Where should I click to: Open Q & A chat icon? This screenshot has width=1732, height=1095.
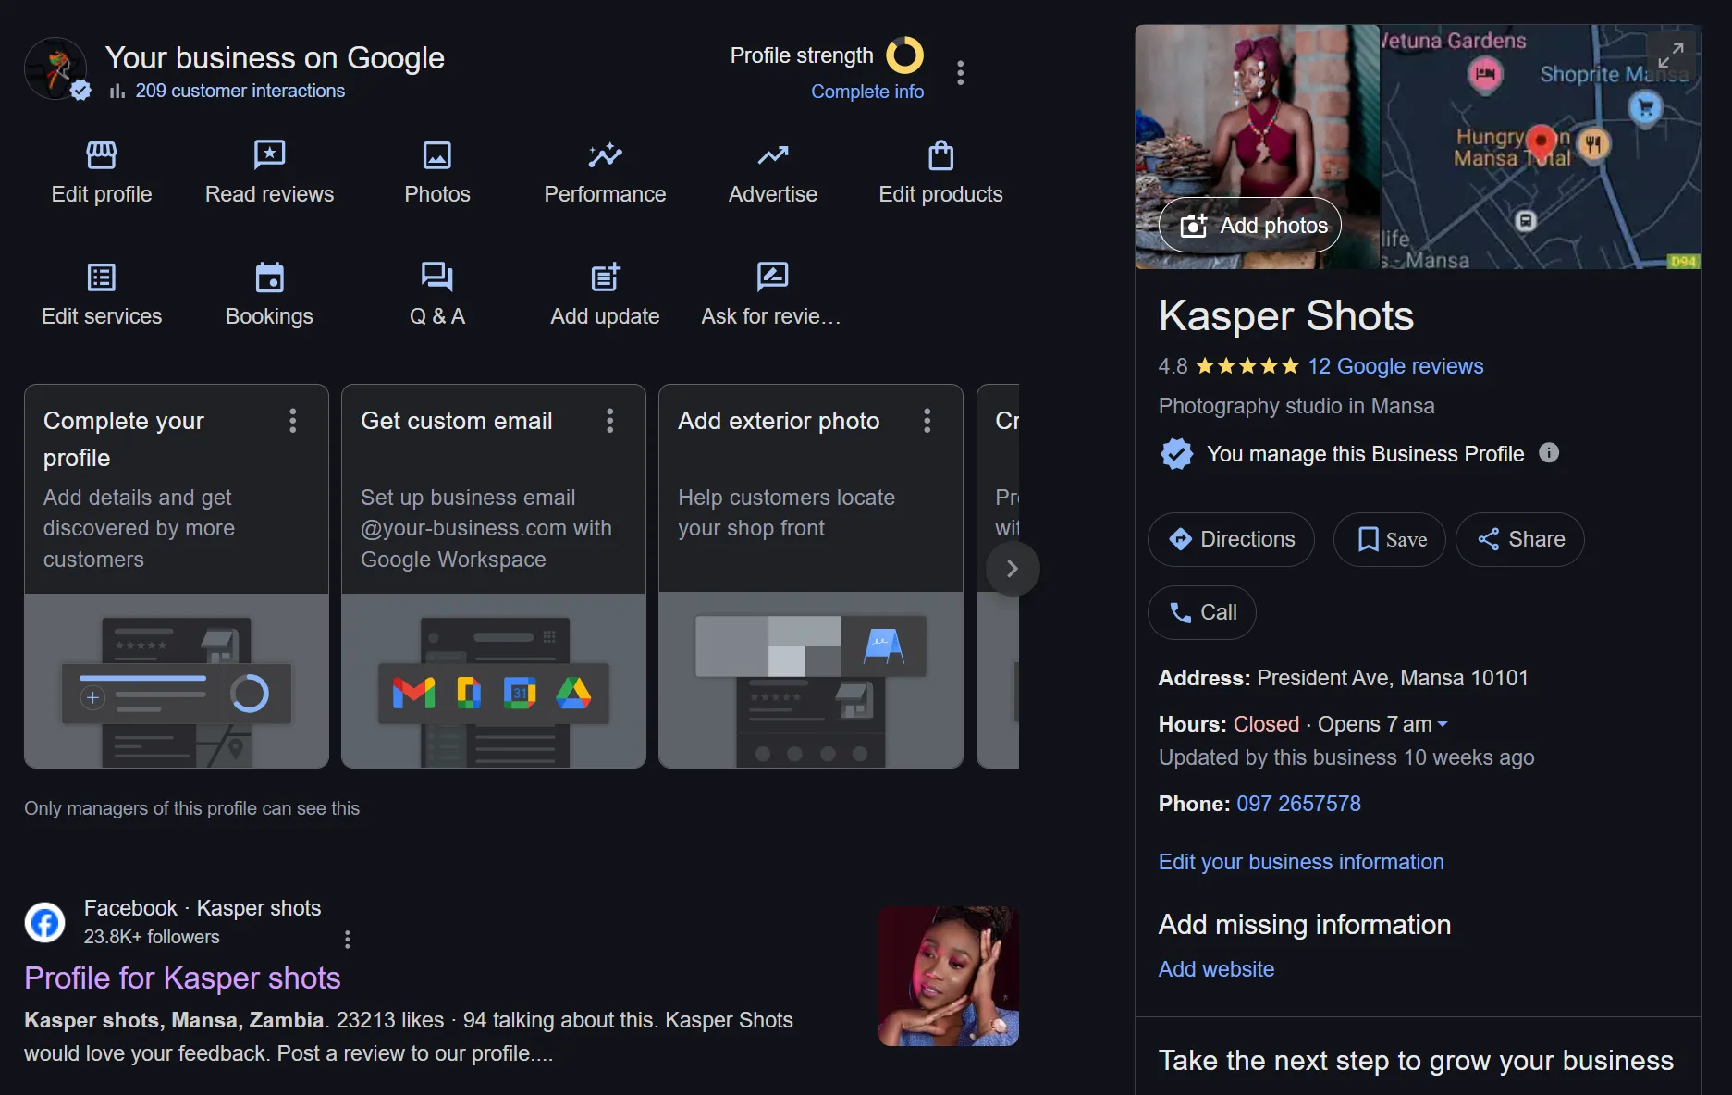[x=437, y=277]
